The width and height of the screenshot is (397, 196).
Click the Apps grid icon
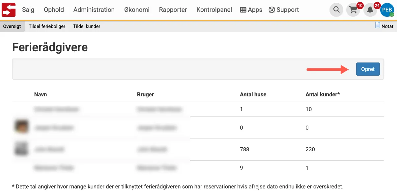243,10
